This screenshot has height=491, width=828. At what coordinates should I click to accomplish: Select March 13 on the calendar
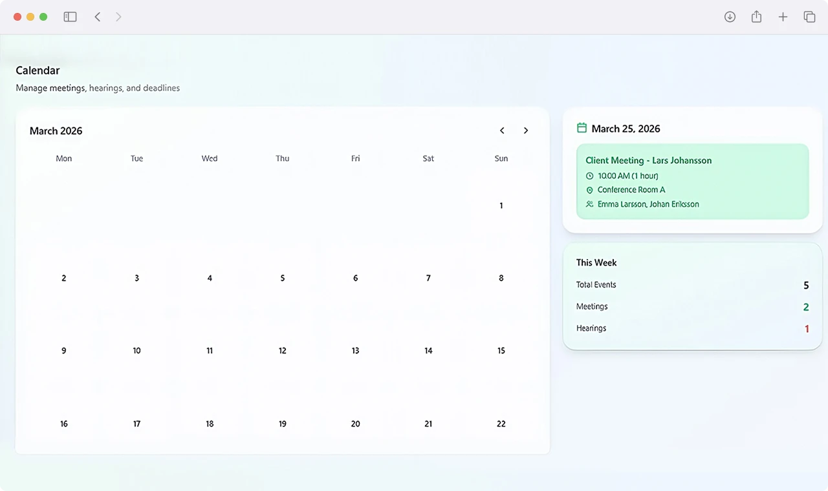pyautogui.click(x=355, y=351)
